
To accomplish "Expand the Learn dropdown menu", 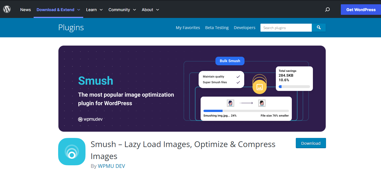I will tap(94, 9).
